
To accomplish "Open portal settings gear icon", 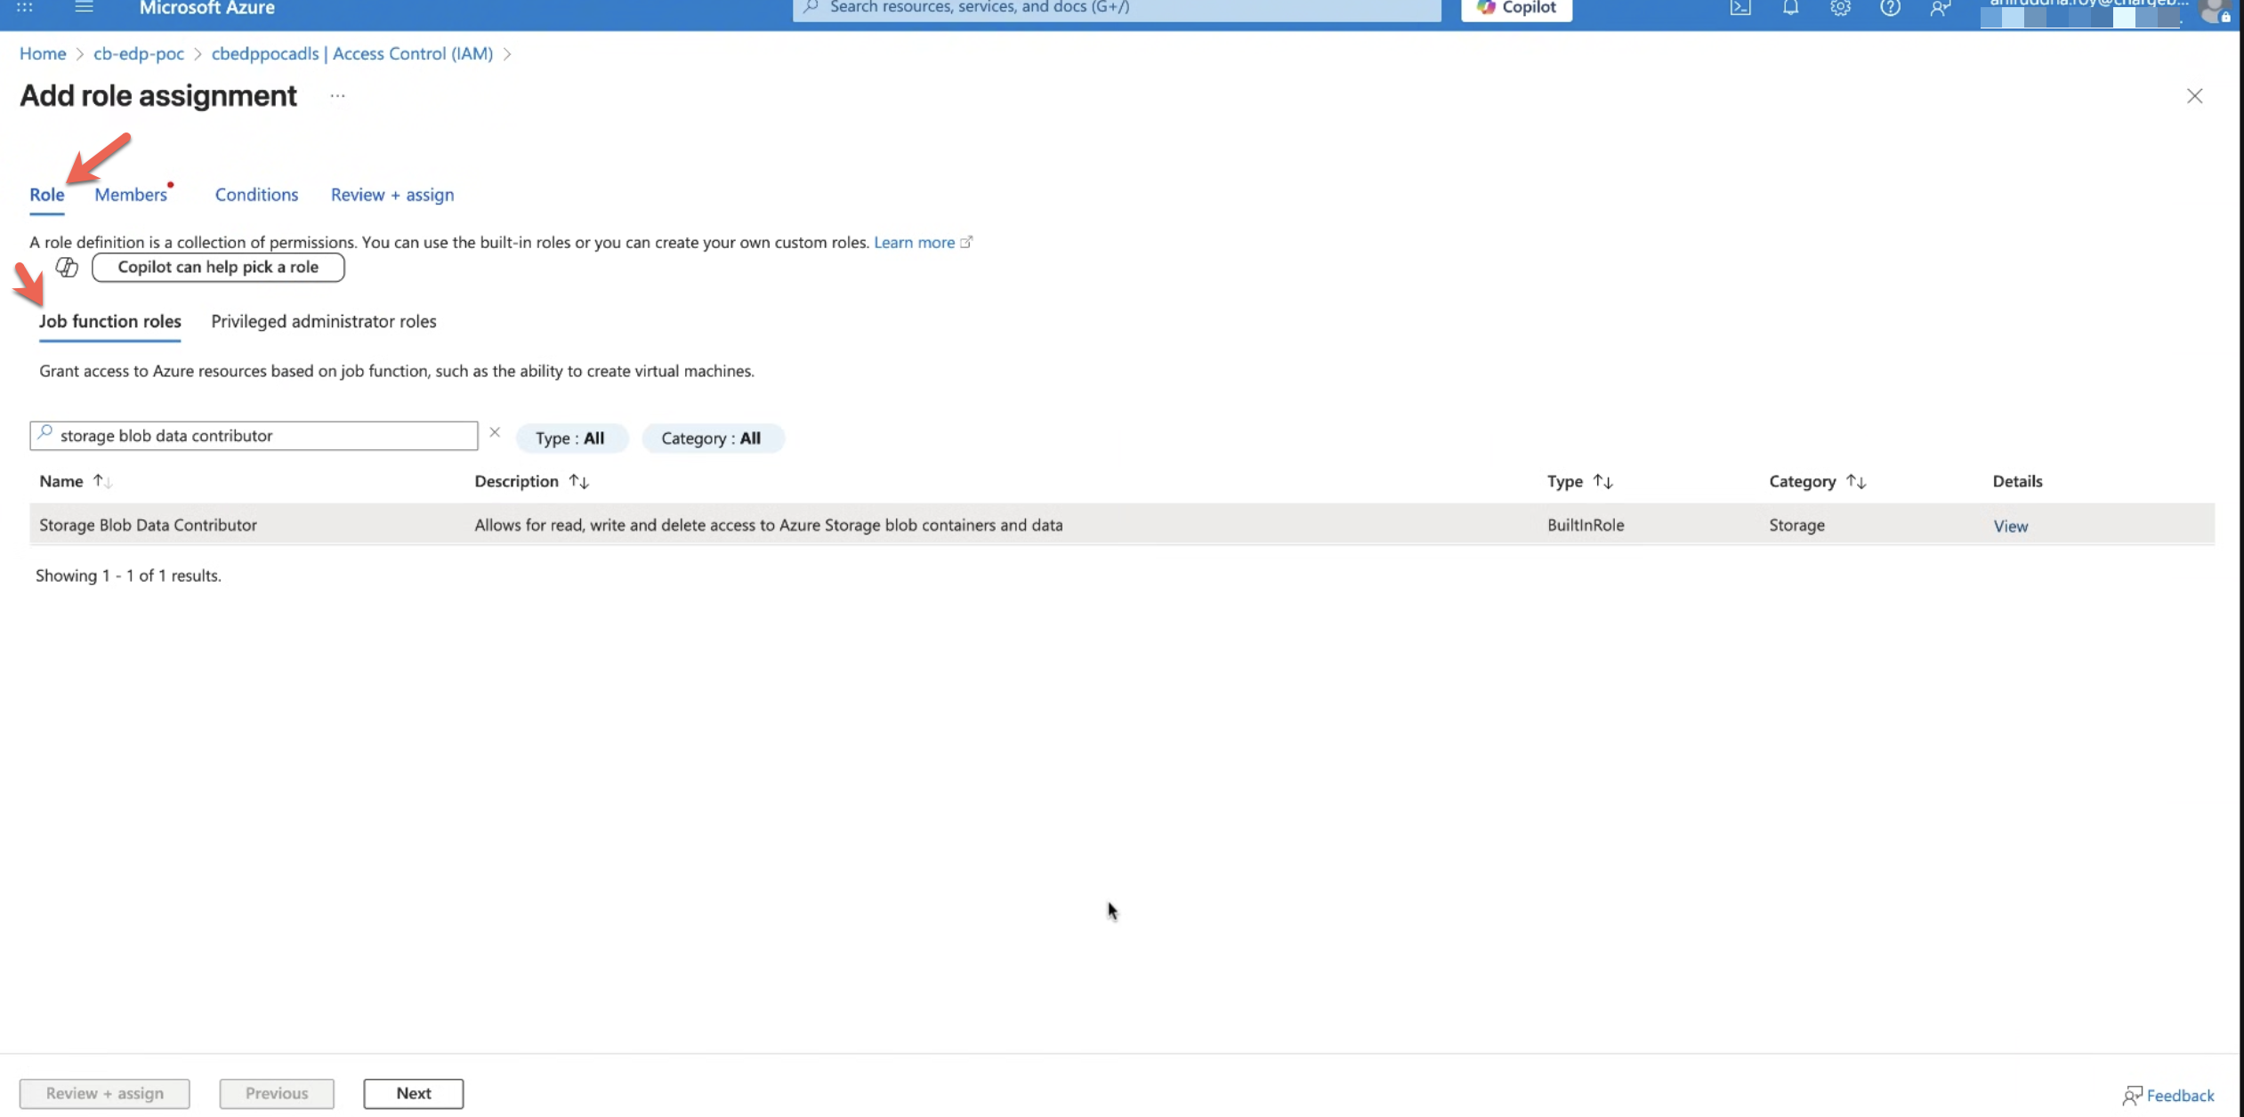I will (1840, 8).
